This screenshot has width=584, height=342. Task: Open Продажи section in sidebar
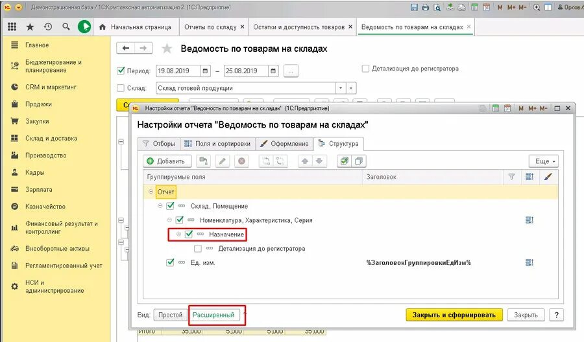click(39, 104)
